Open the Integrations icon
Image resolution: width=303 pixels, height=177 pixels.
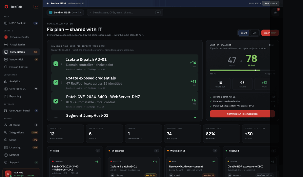6,132
